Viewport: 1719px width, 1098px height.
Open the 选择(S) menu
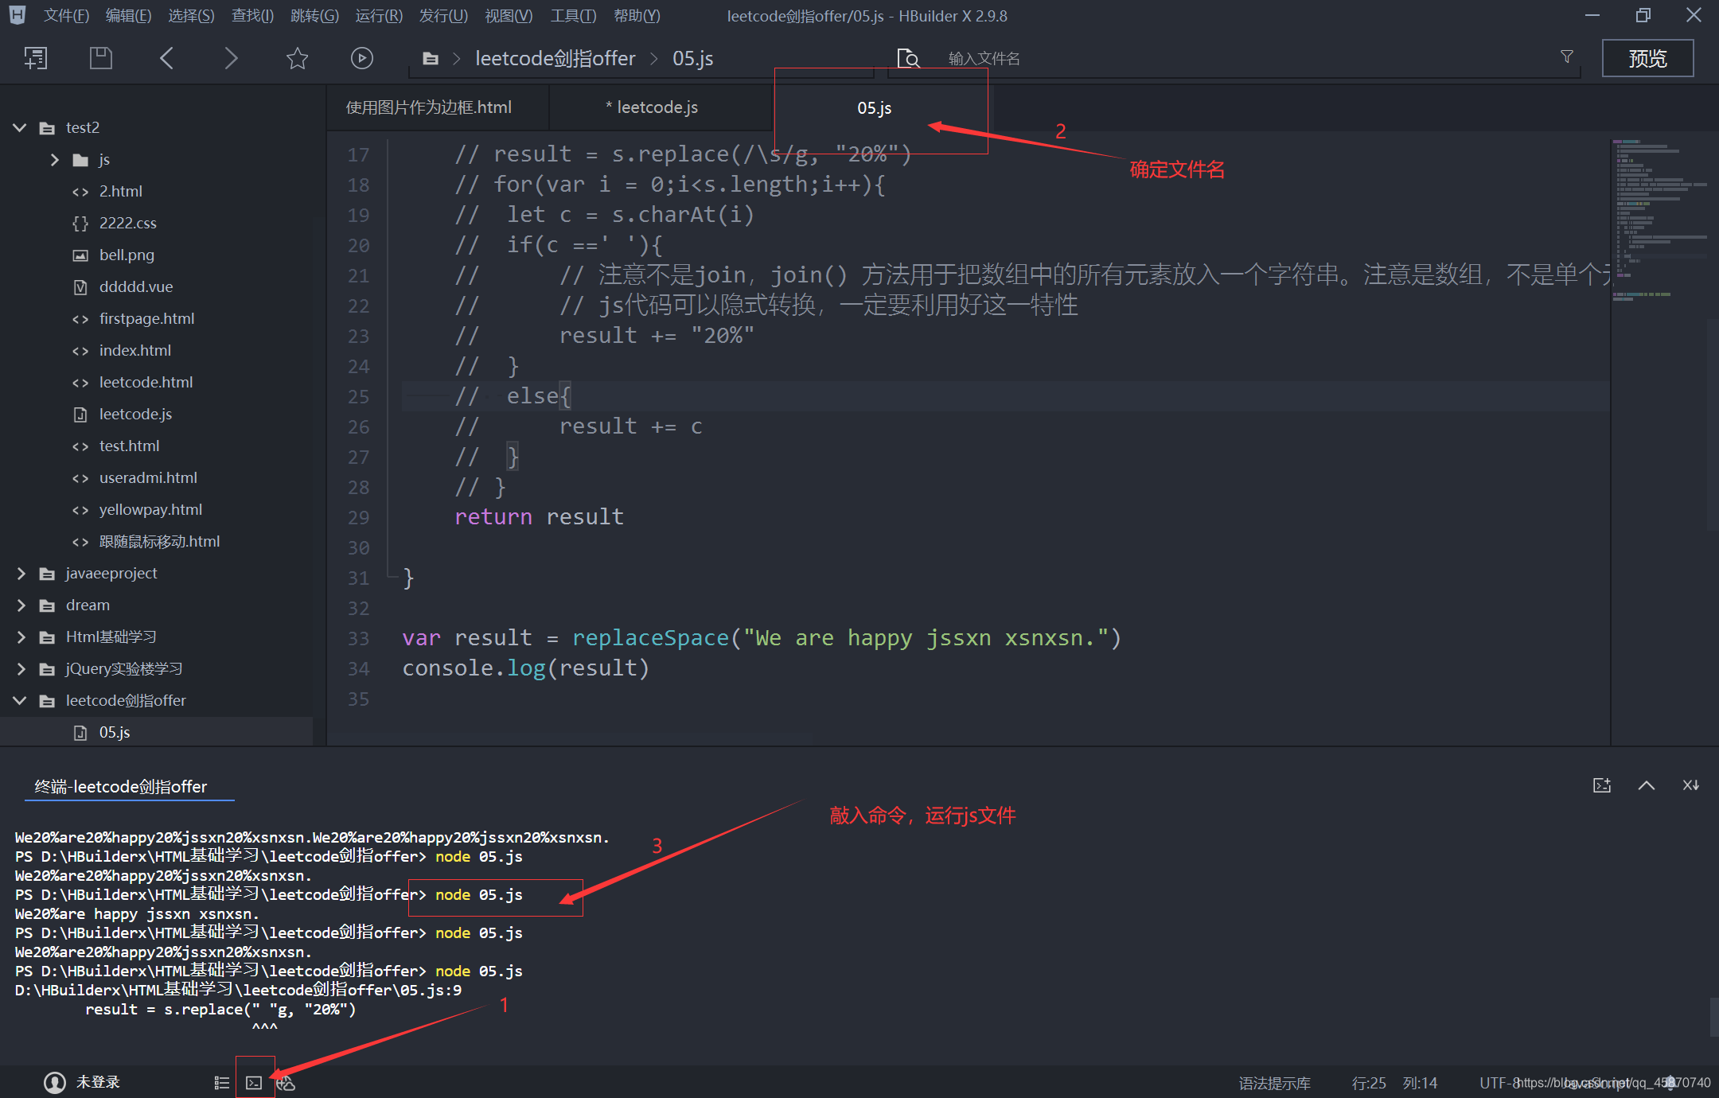coord(191,16)
